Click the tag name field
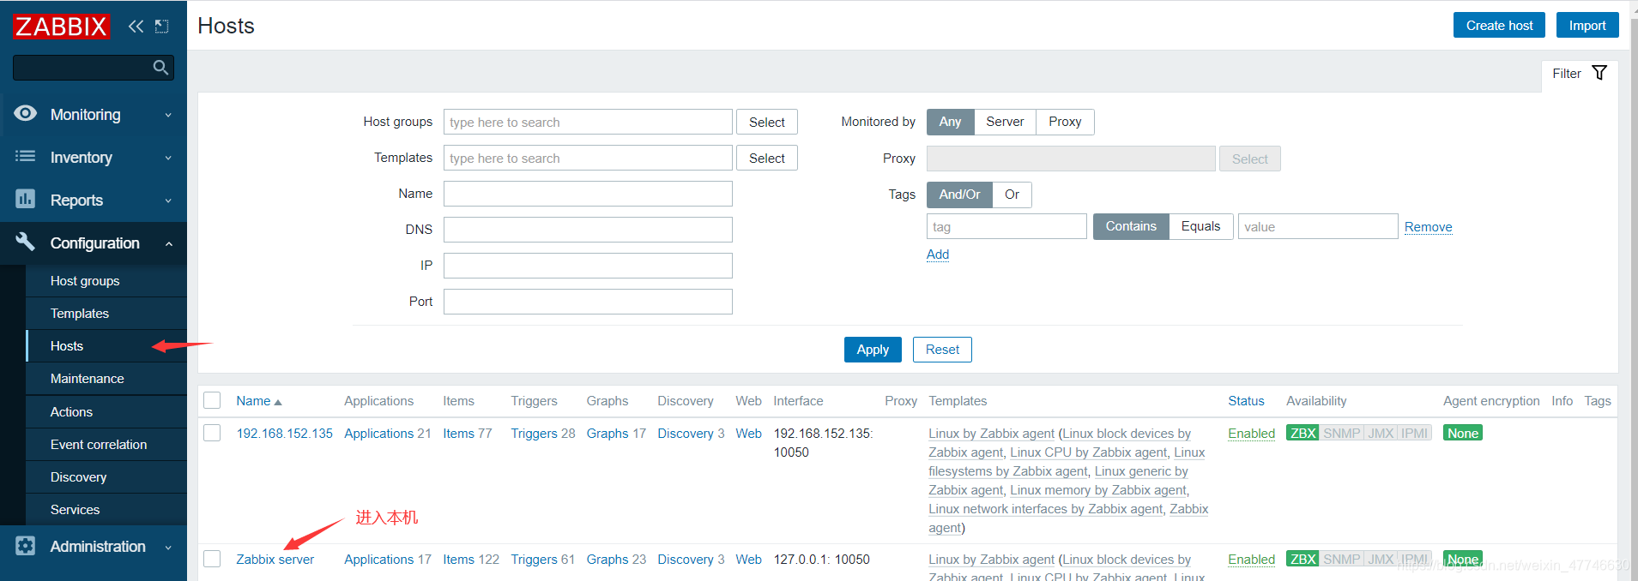This screenshot has height=581, width=1638. (x=1006, y=226)
